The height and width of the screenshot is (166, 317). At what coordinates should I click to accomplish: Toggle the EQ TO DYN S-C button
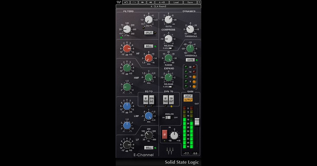coord(151,100)
